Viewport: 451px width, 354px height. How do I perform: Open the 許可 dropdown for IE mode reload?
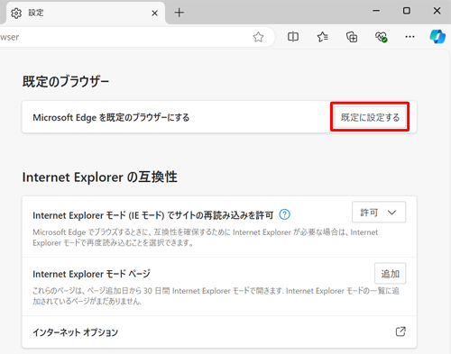click(x=379, y=213)
